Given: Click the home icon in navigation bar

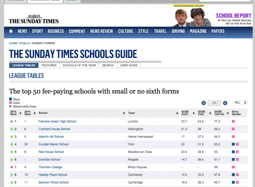Looking at the screenshot, I should pyautogui.click(x=11, y=31).
